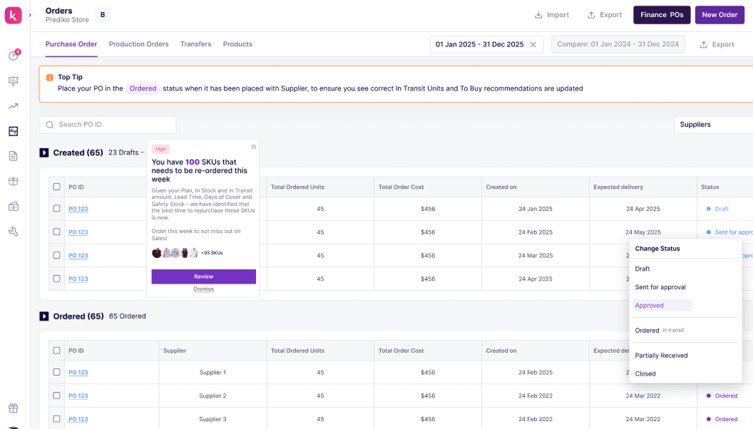
Task: Open the gift icon in the sidebar
Action: 14,408
